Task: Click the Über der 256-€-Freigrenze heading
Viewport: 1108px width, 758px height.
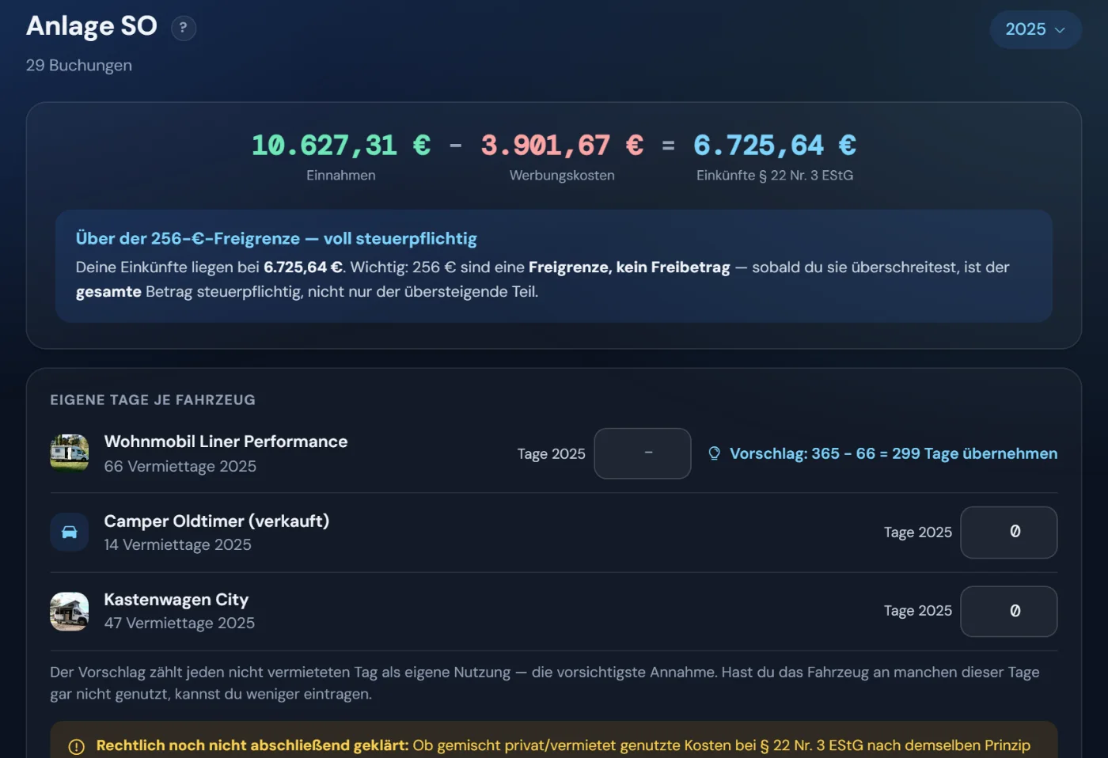Action: click(x=276, y=239)
